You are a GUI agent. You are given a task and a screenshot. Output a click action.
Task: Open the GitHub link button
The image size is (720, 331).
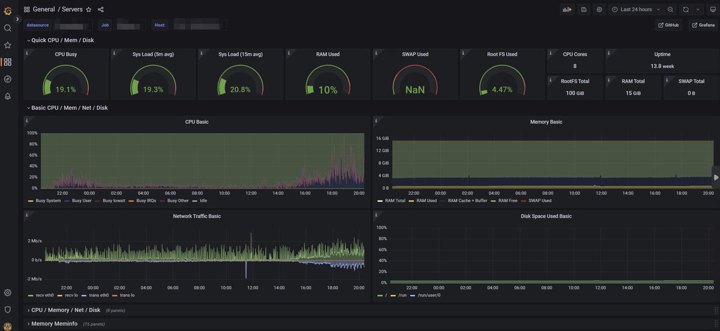point(668,25)
